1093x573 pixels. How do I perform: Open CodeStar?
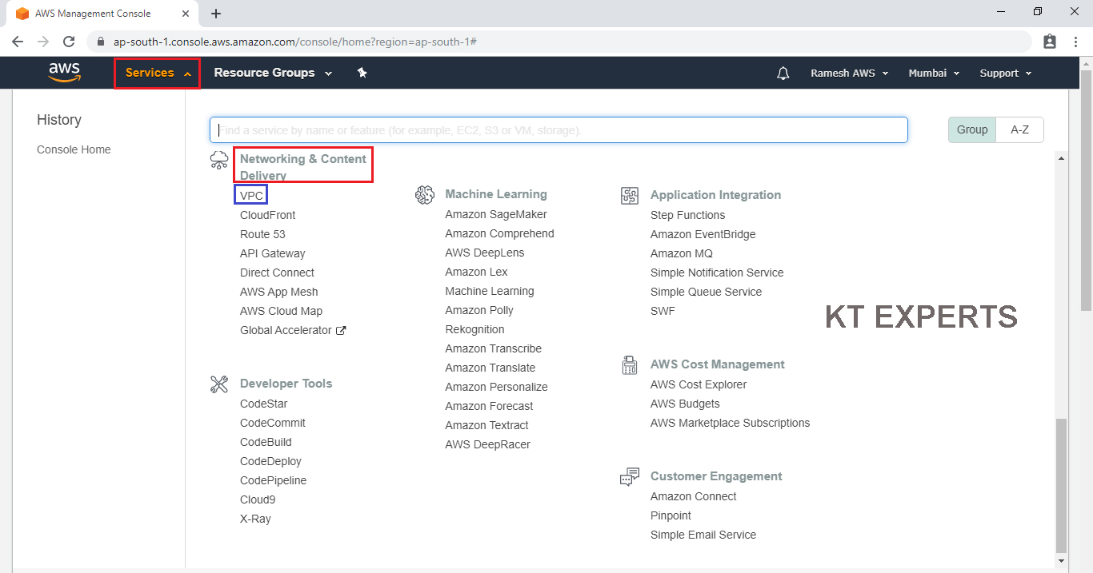pyautogui.click(x=263, y=404)
